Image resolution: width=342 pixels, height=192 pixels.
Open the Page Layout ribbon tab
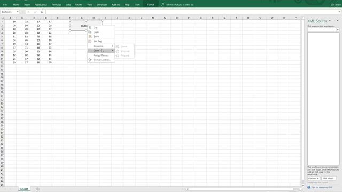[x=41, y=5]
